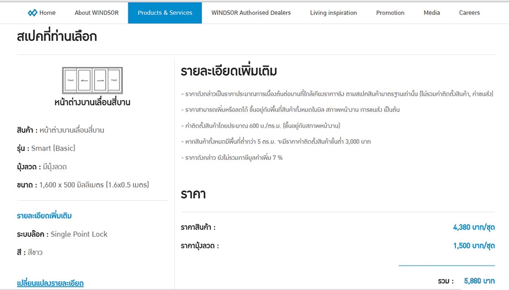Click the installation note mentioning 600 บ./ตร.ม.
Image resolution: width=509 pixels, height=290 pixels.
click(261, 126)
